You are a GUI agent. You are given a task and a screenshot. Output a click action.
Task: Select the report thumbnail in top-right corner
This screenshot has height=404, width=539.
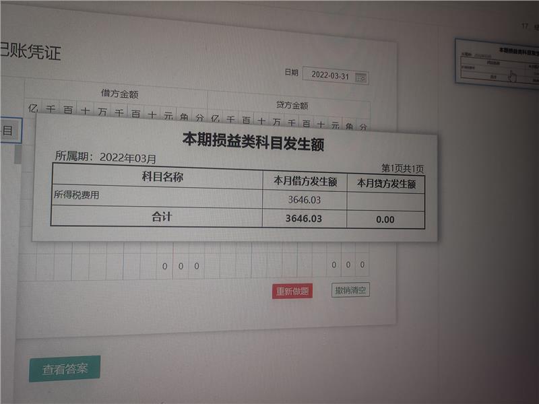[x=496, y=61]
